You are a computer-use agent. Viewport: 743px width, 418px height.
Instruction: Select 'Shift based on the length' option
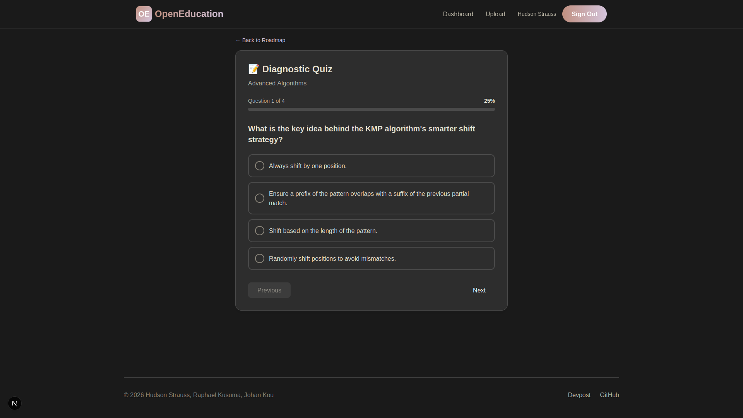[x=260, y=231]
